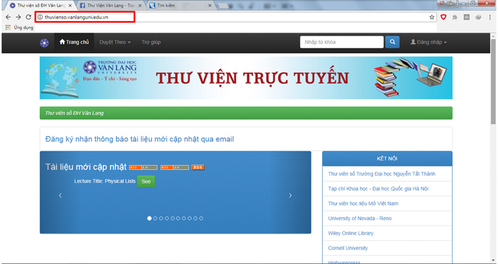Select the first carousel indicator dot

tap(149, 218)
